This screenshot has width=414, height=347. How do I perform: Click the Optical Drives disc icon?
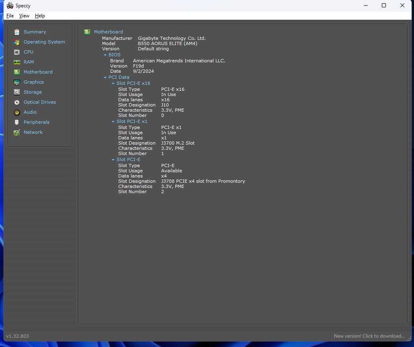(17, 102)
